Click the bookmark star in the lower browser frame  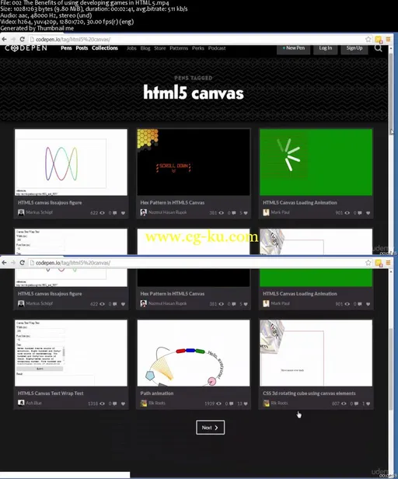(368, 262)
